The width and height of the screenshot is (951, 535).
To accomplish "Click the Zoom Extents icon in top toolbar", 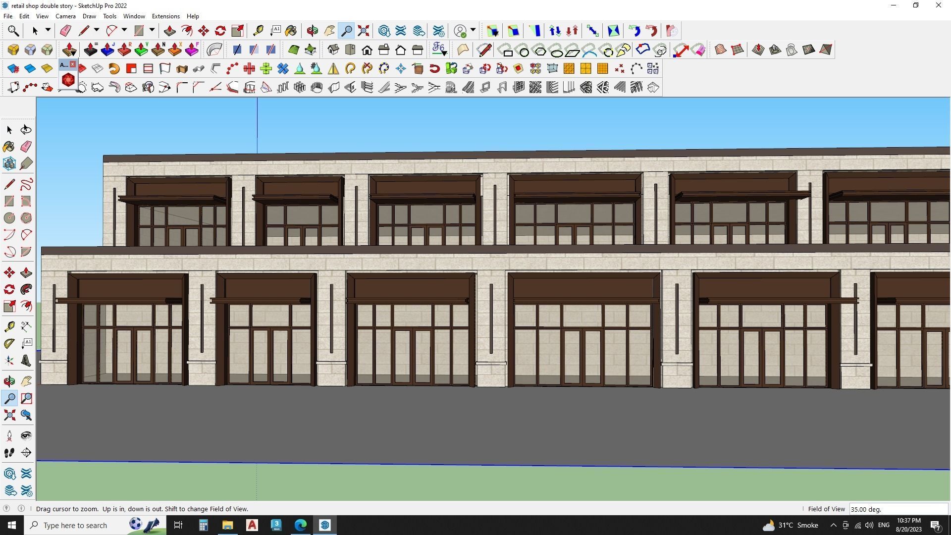I will (364, 31).
